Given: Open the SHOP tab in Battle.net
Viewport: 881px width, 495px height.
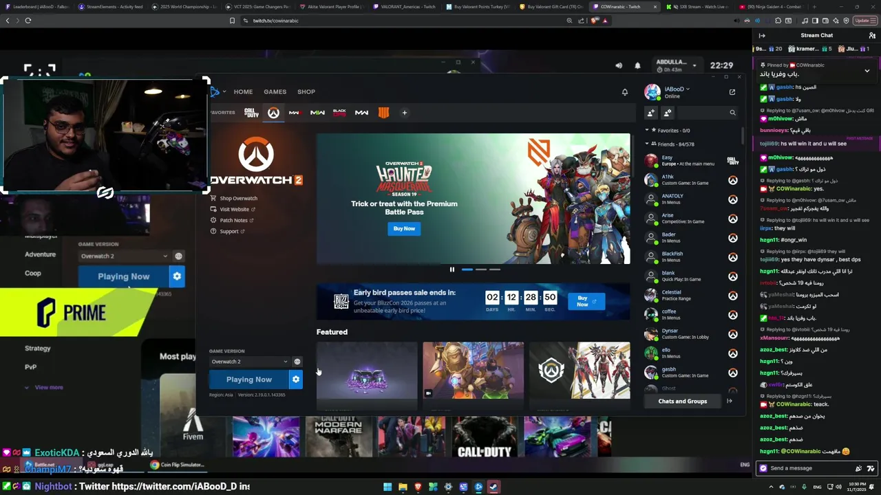Looking at the screenshot, I should pyautogui.click(x=306, y=91).
